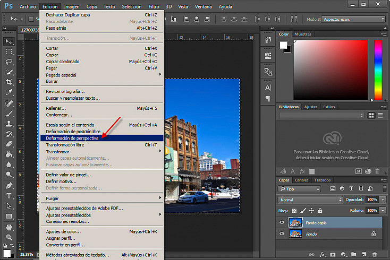Click the foreground color swatch in Color panel

tap(283, 45)
